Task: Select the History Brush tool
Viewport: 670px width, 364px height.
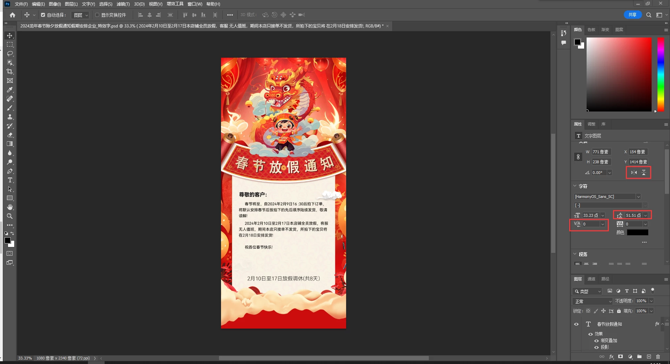Action: pos(10,126)
